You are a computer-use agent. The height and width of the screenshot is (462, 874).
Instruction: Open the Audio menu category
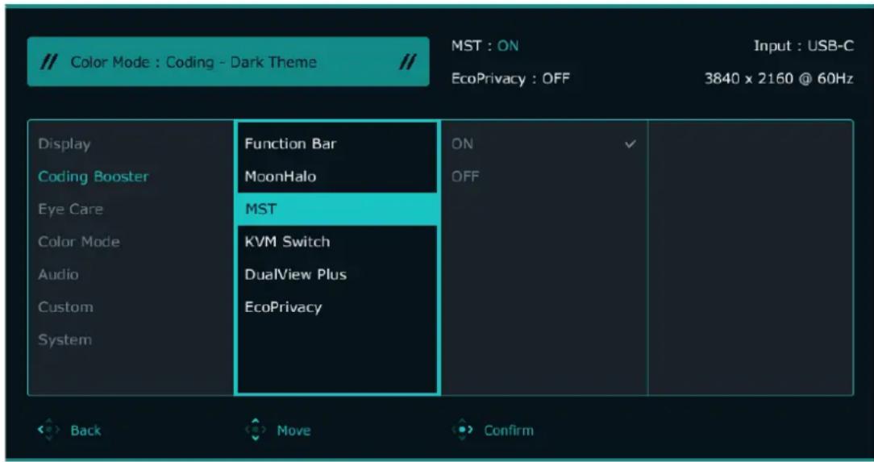[58, 274]
